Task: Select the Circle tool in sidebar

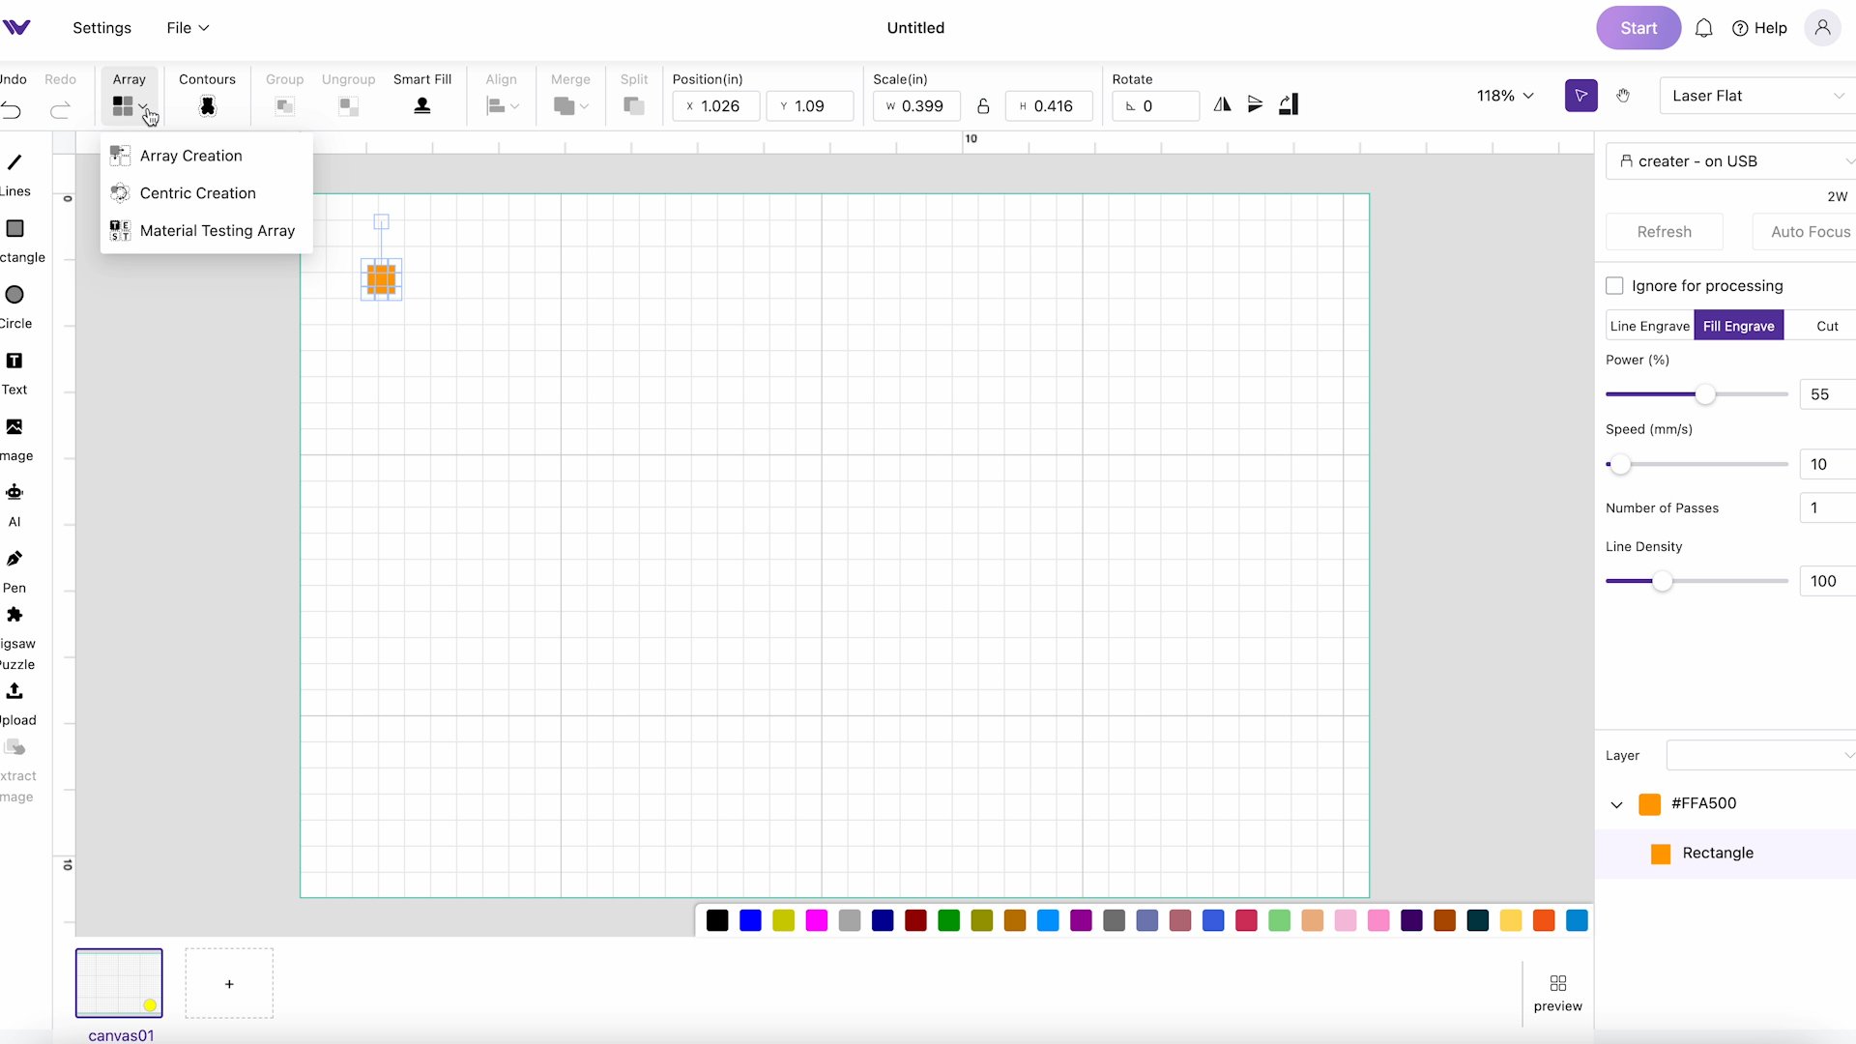Action: coord(15,295)
